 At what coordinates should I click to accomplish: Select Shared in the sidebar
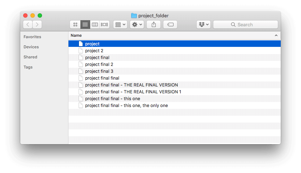pyautogui.click(x=30, y=57)
